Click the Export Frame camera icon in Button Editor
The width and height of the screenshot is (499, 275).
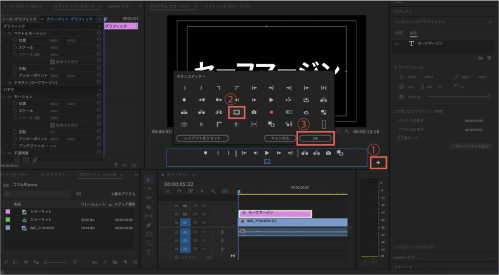pyautogui.click(x=254, y=112)
